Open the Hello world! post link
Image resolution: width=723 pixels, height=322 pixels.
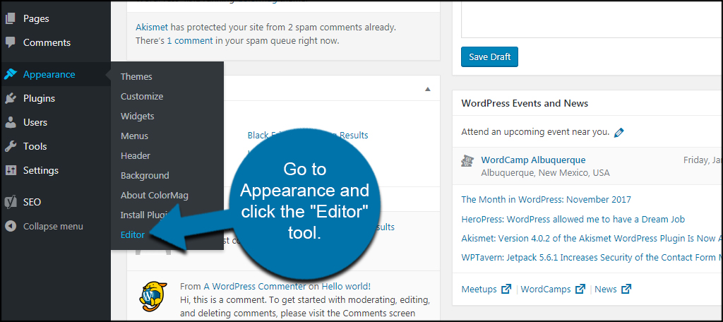[346, 287]
